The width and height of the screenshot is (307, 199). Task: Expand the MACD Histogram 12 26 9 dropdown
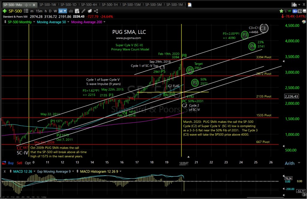coord(121,171)
